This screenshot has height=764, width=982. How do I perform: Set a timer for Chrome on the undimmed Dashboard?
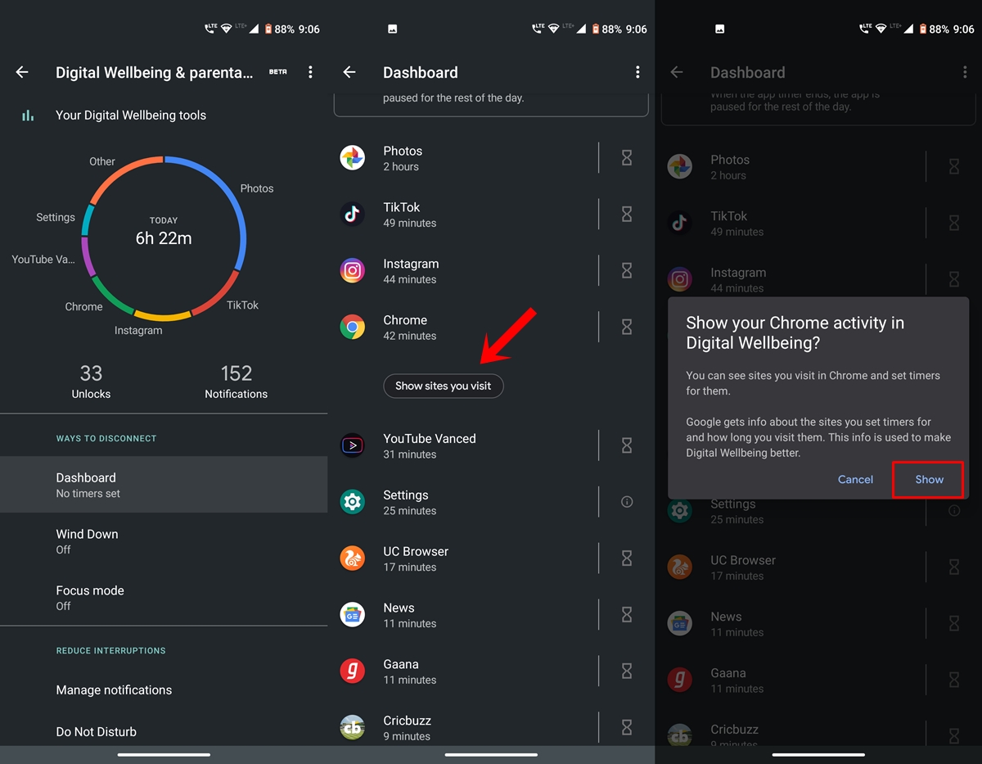coord(627,328)
